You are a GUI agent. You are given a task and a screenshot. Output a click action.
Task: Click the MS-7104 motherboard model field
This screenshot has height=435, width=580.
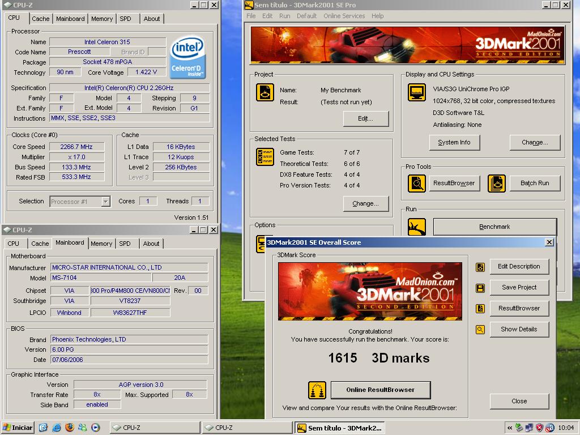tap(101, 278)
